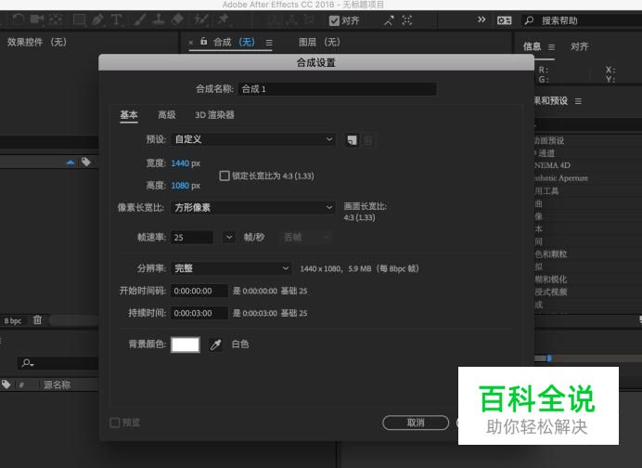Select the Clone Stamp tool
Screen dimensions: 642x468
point(159,19)
